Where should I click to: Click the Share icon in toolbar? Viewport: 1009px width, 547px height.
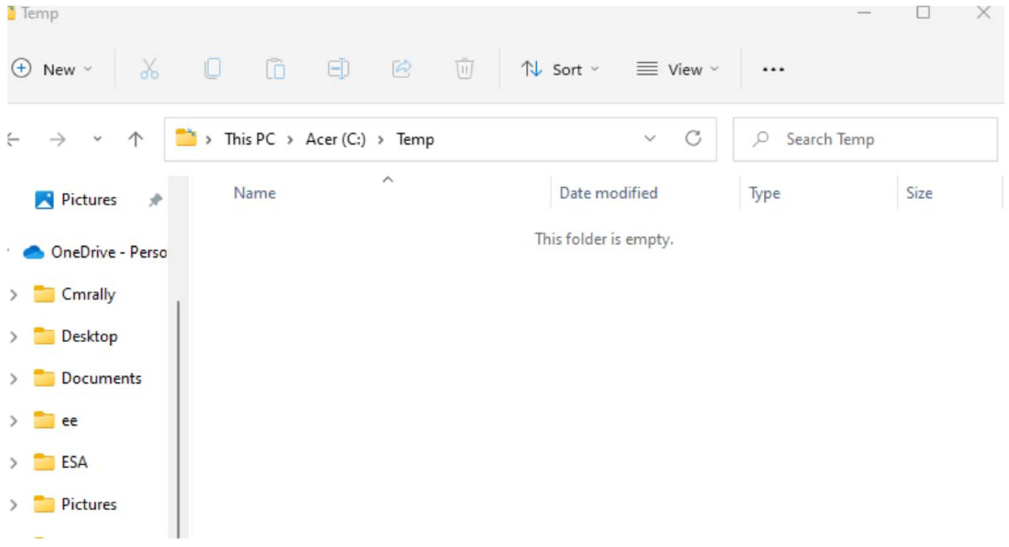(402, 69)
